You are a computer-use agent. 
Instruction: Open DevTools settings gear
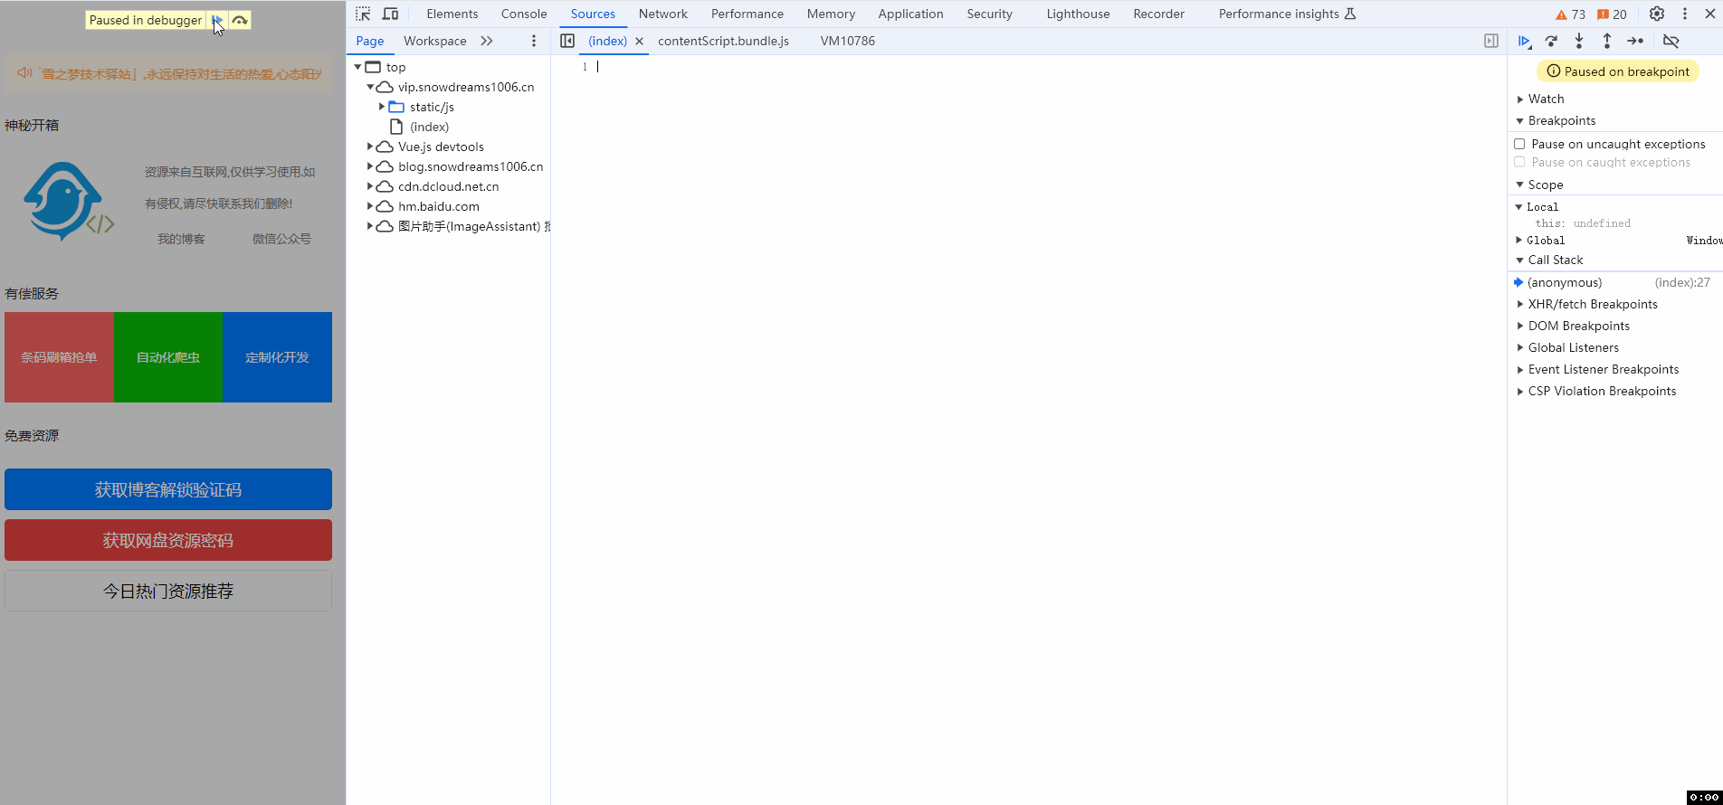[1657, 14]
